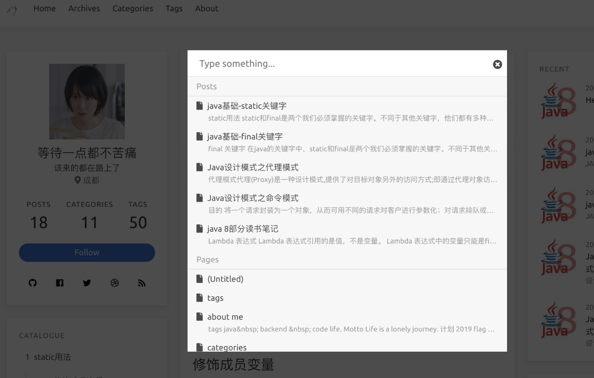
Task: Go to the Categories navigation link
Action: [x=132, y=8]
